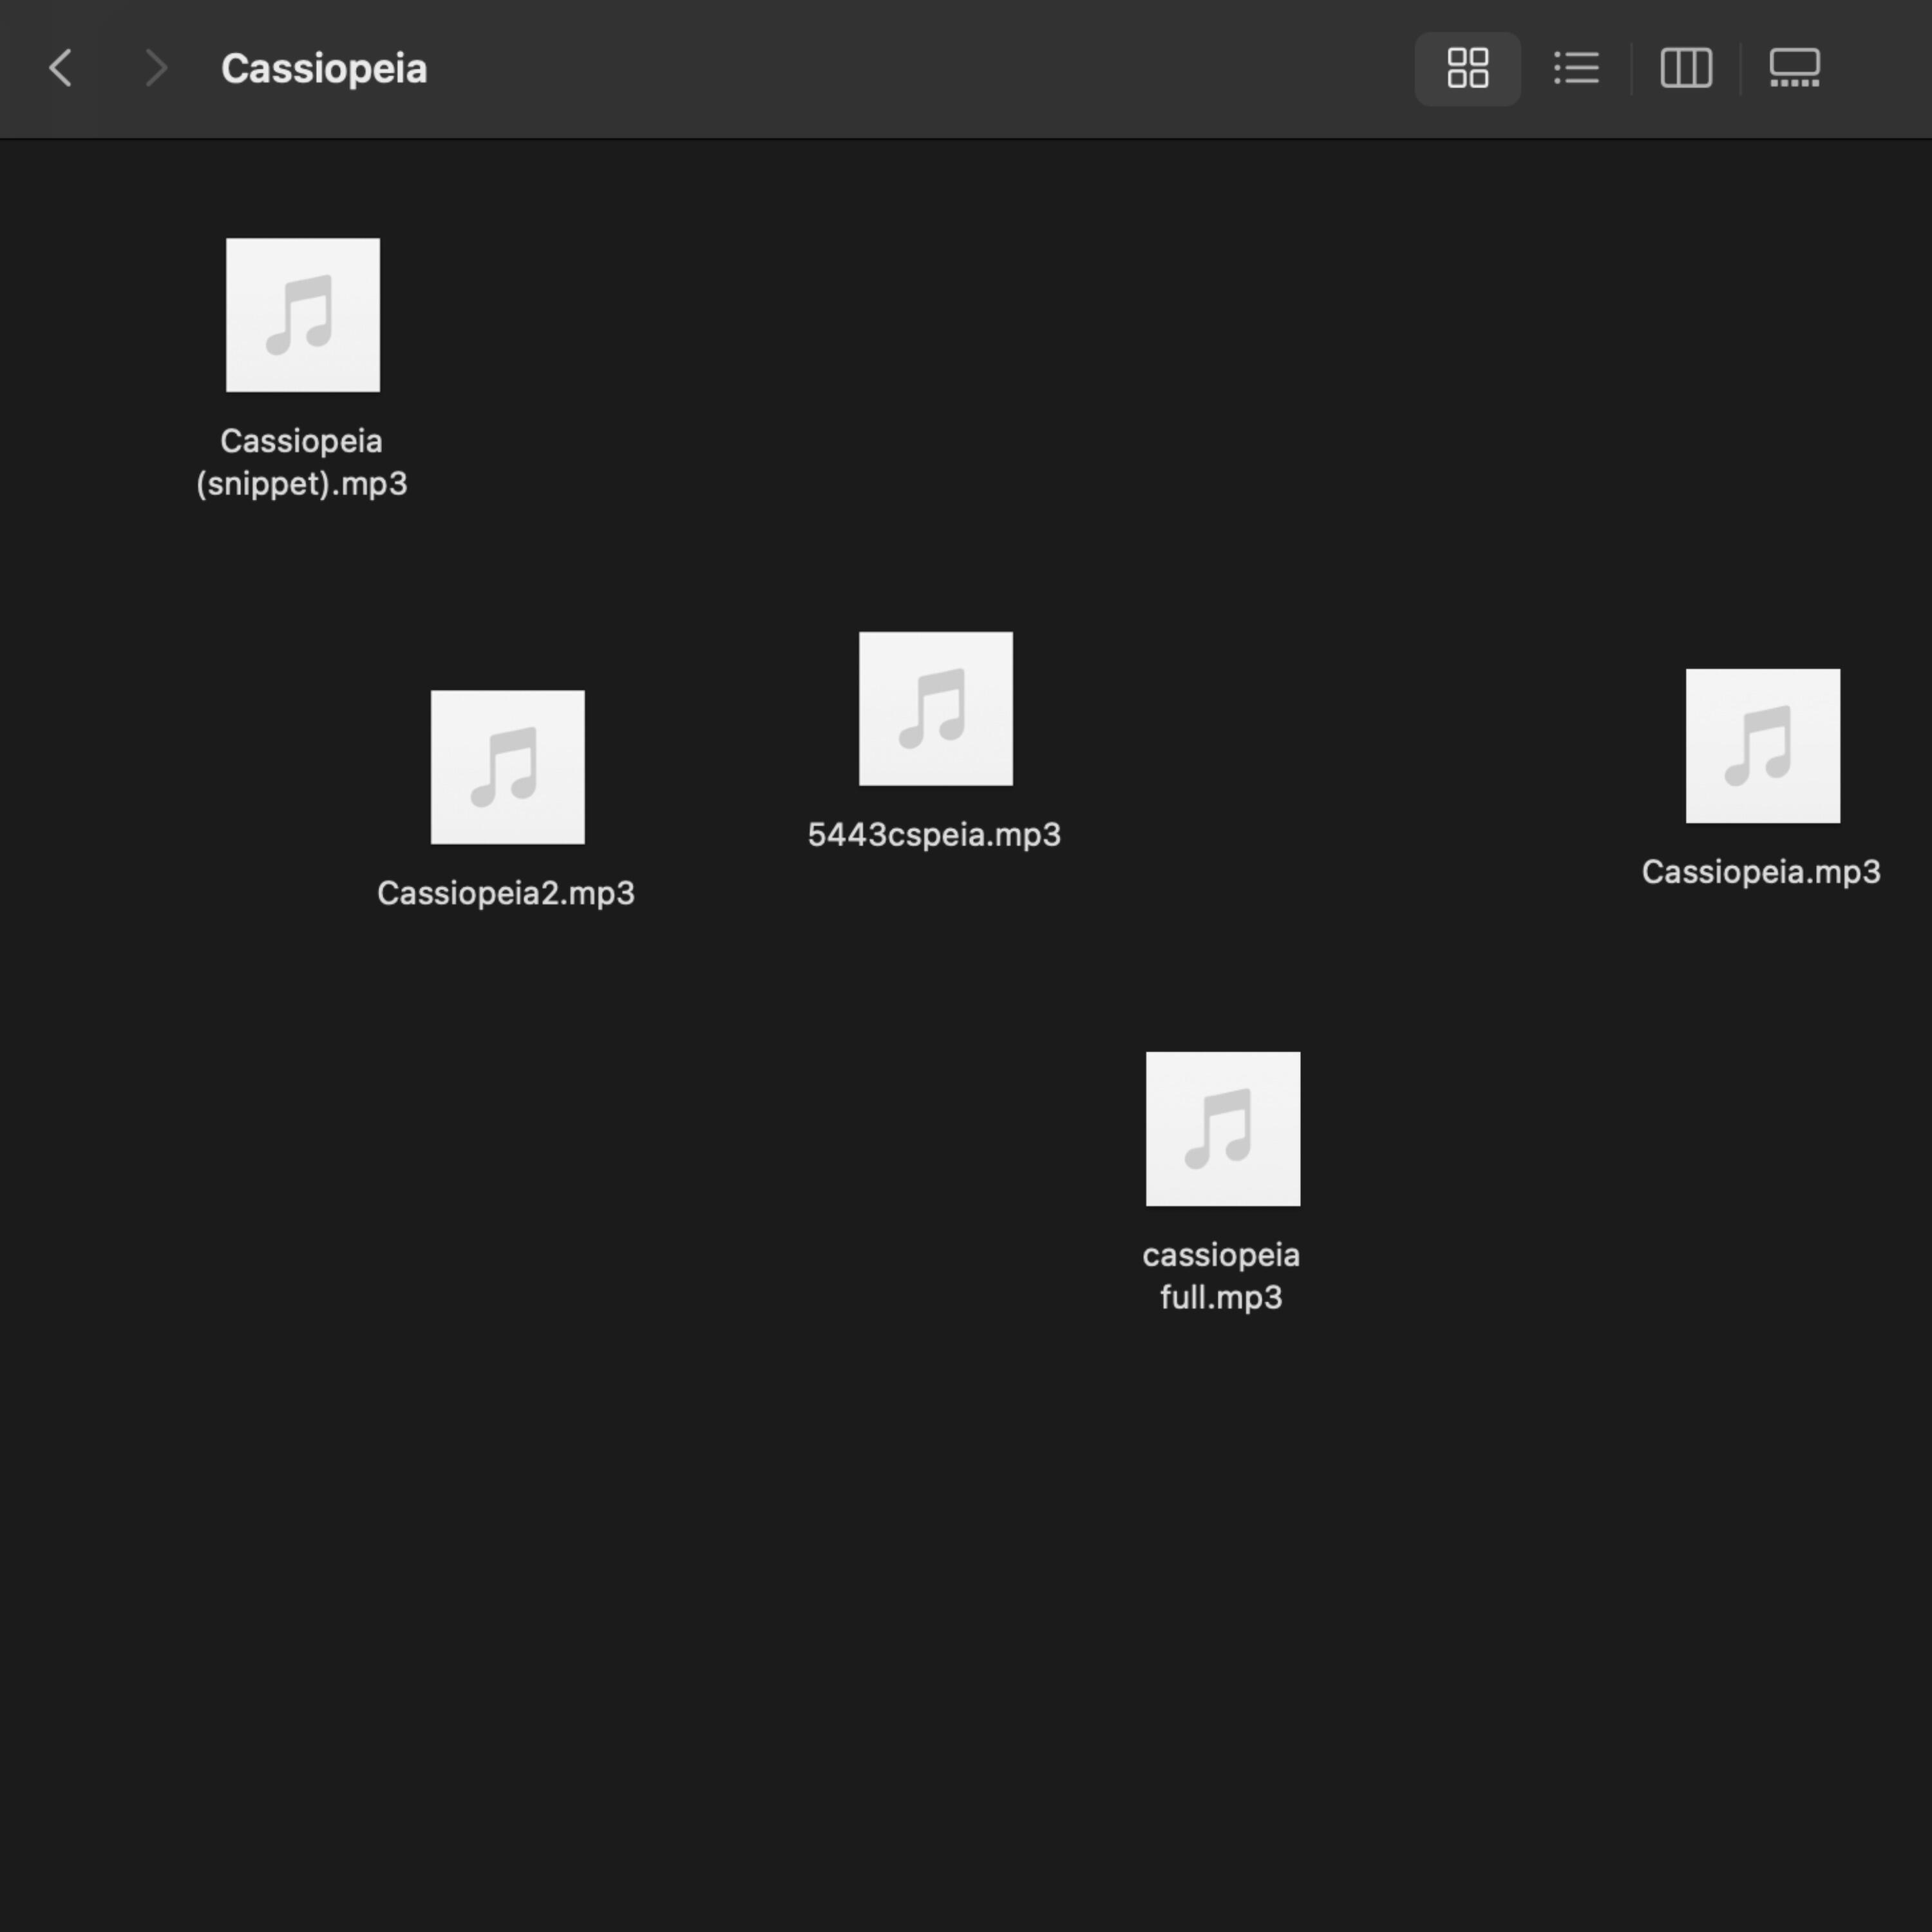Click the Cassiopeia2.mp3 filename label
The image size is (1932, 1932).
click(x=505, y=893)
